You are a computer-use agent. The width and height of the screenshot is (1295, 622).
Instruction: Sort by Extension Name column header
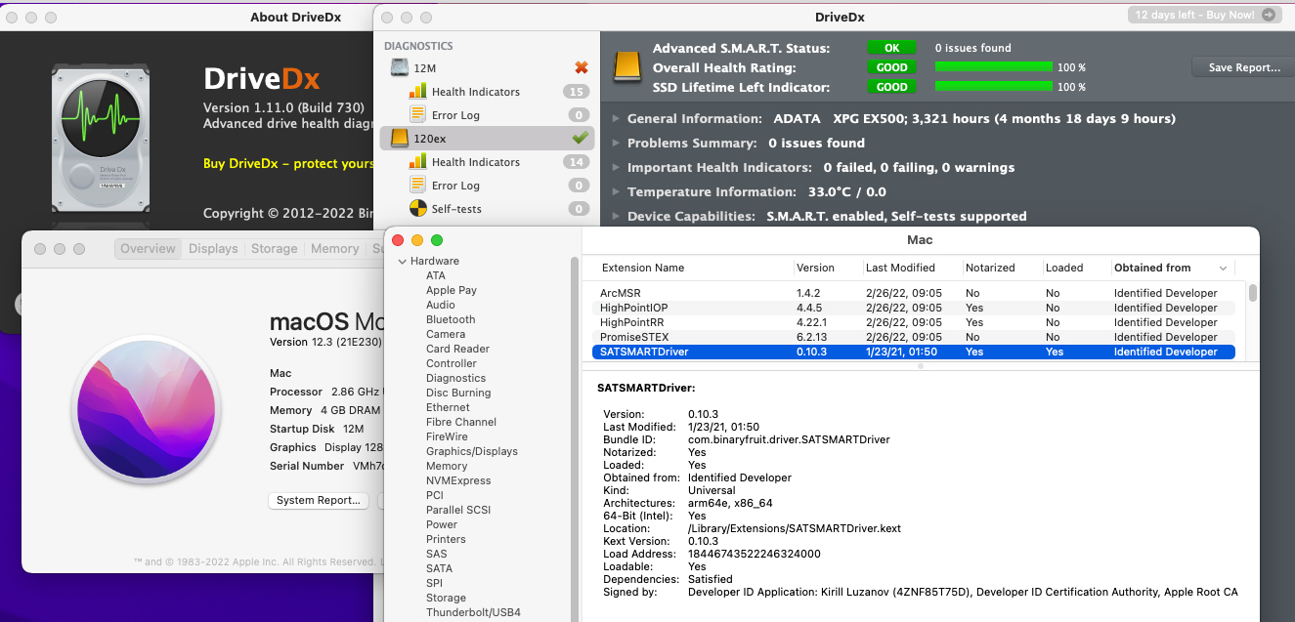point(643,268)
